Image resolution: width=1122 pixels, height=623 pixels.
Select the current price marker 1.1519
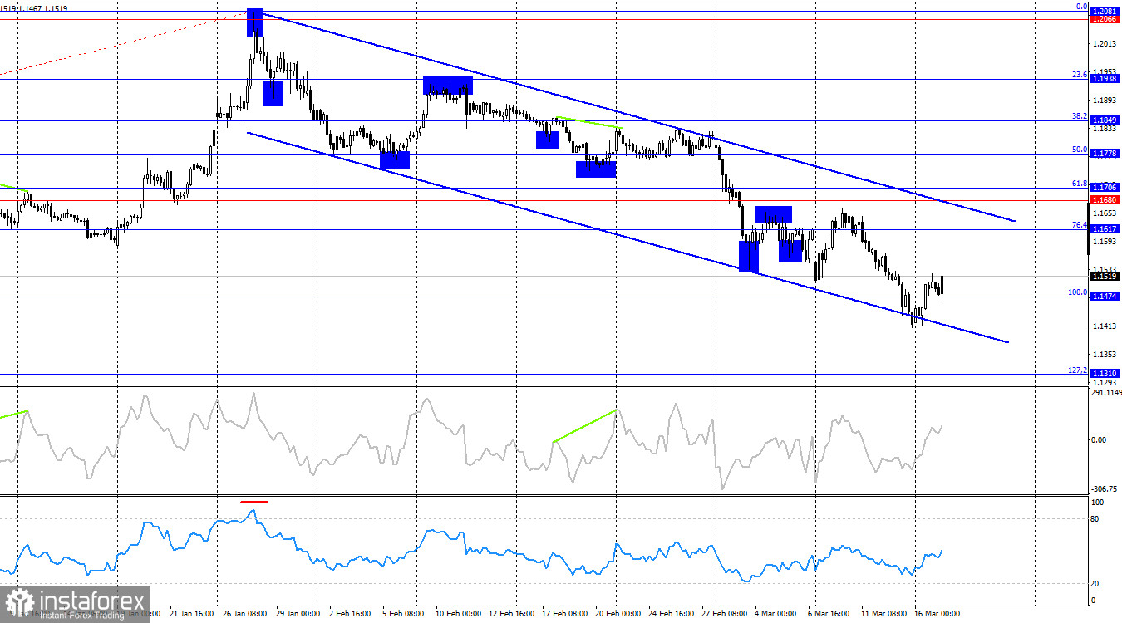coord(1104,276)
